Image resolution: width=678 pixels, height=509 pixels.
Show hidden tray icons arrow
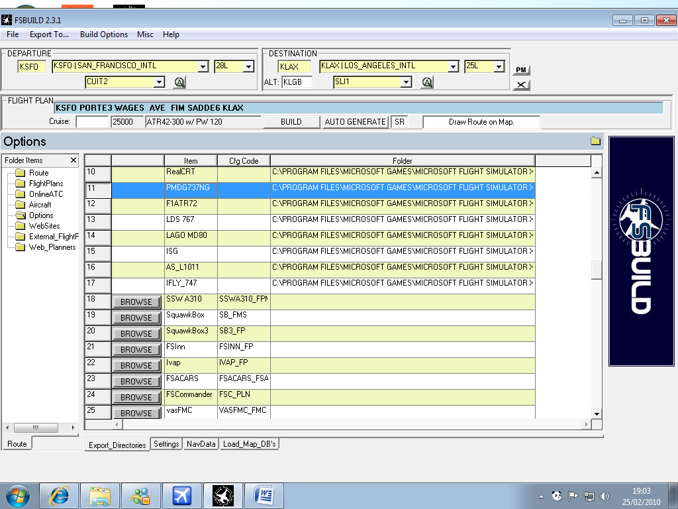click(x=541, y=496)
